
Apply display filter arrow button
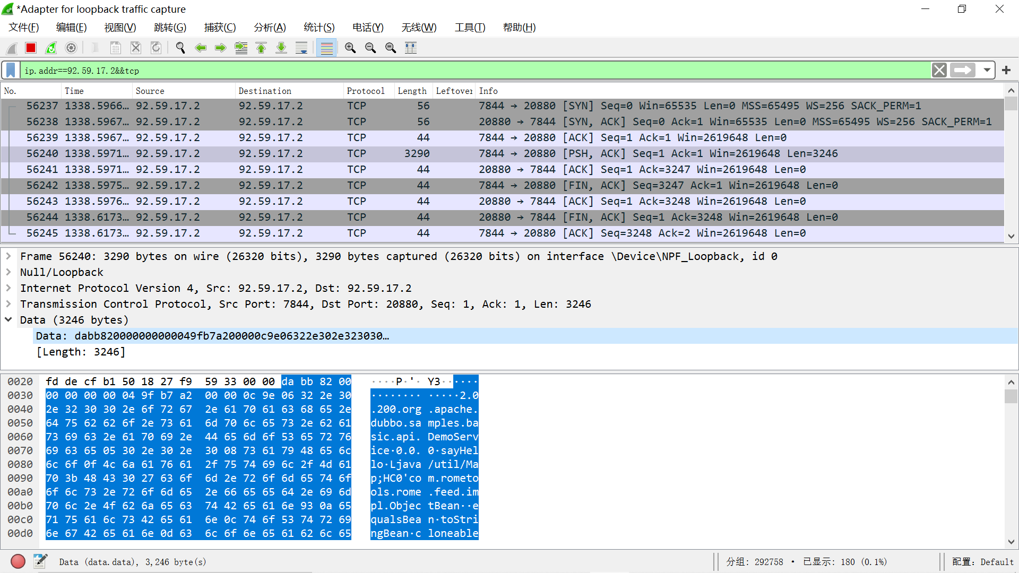963,70
